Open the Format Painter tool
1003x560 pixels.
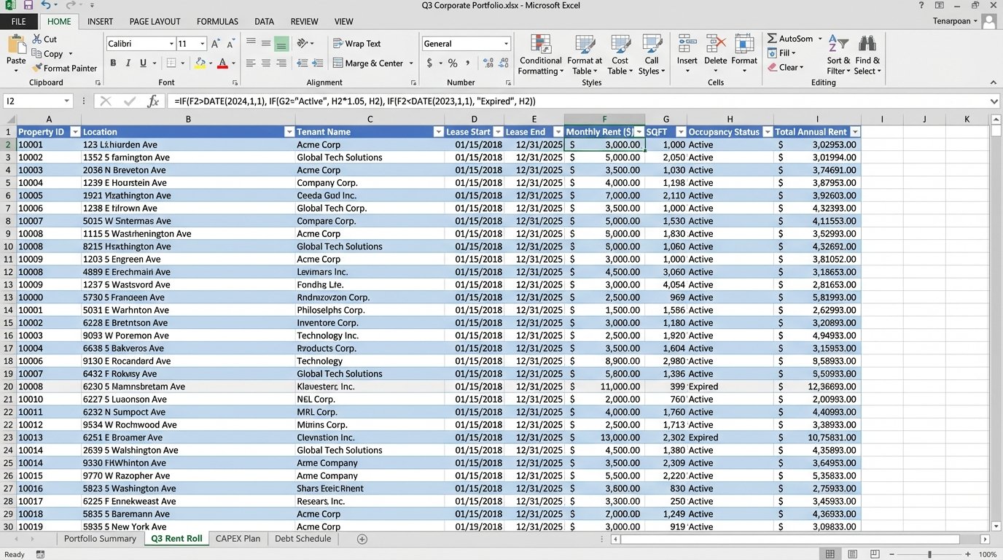(x=65, y=68)
